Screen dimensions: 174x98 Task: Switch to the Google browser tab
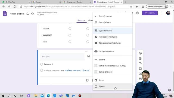[46, 2]
